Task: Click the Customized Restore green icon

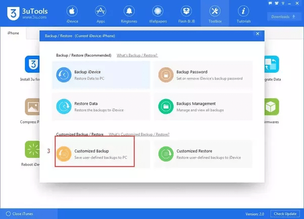Action: point(166,154)
